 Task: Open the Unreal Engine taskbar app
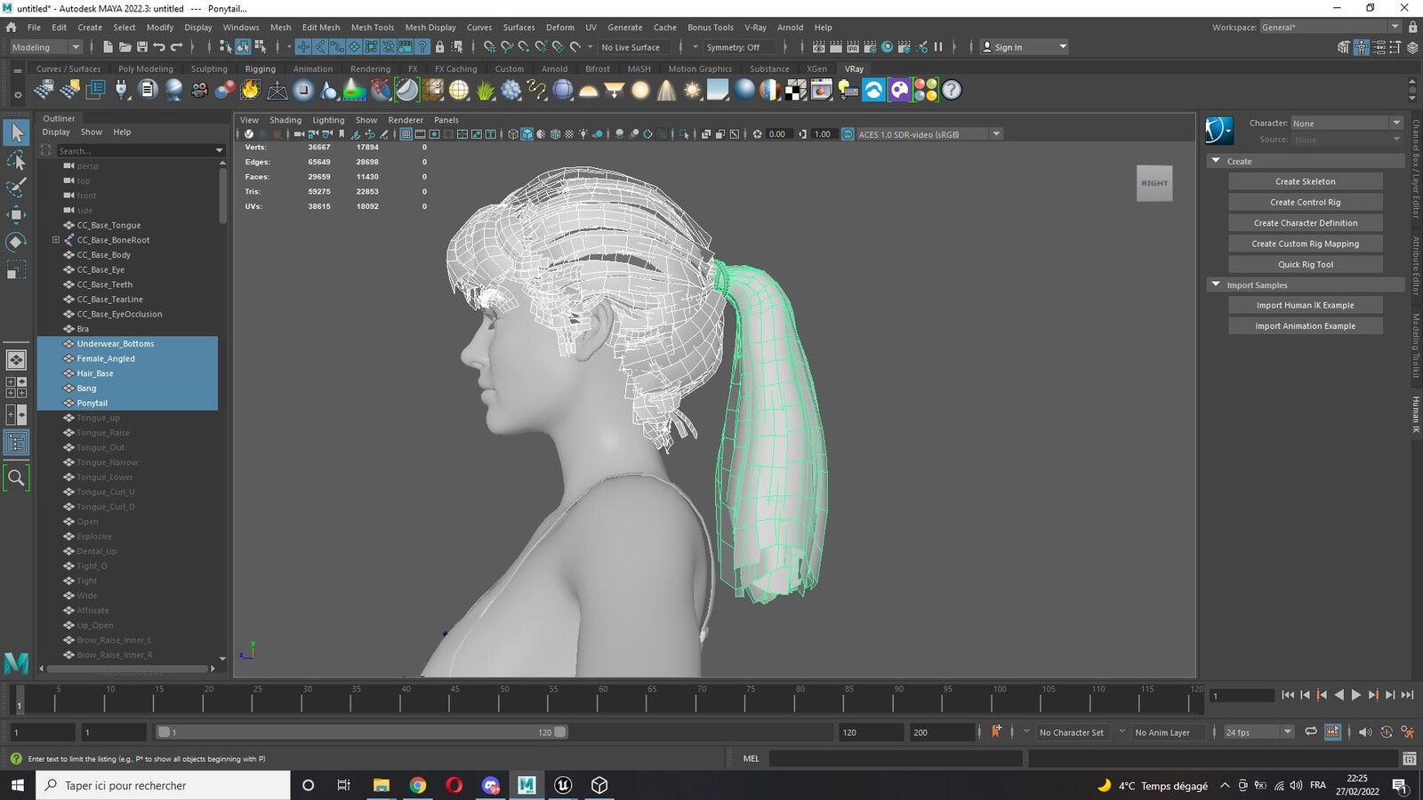point(563,785)
